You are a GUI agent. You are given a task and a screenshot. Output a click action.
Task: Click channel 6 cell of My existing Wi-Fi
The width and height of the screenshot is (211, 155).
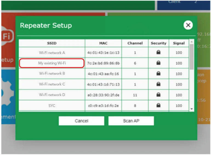pos(135,63)
